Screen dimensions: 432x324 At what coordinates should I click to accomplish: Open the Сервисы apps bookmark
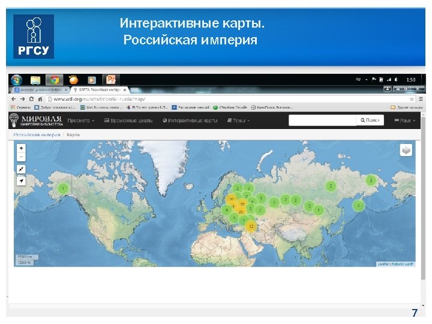coord(20,107)
